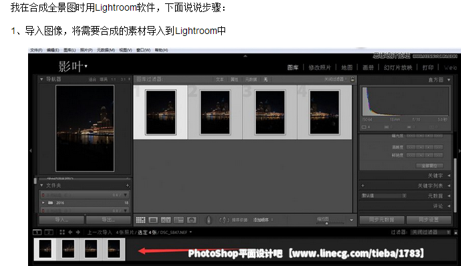This screenshot has width=461, height=266.
Task: Select the painter spray can tool
Action: (208, 219)
